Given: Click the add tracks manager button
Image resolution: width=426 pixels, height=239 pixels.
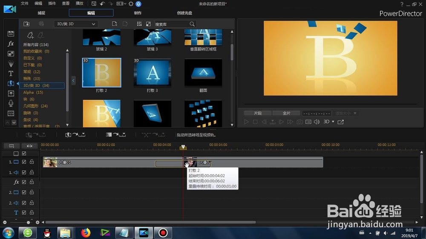Looking at the screenshot, I should point(12,146).
